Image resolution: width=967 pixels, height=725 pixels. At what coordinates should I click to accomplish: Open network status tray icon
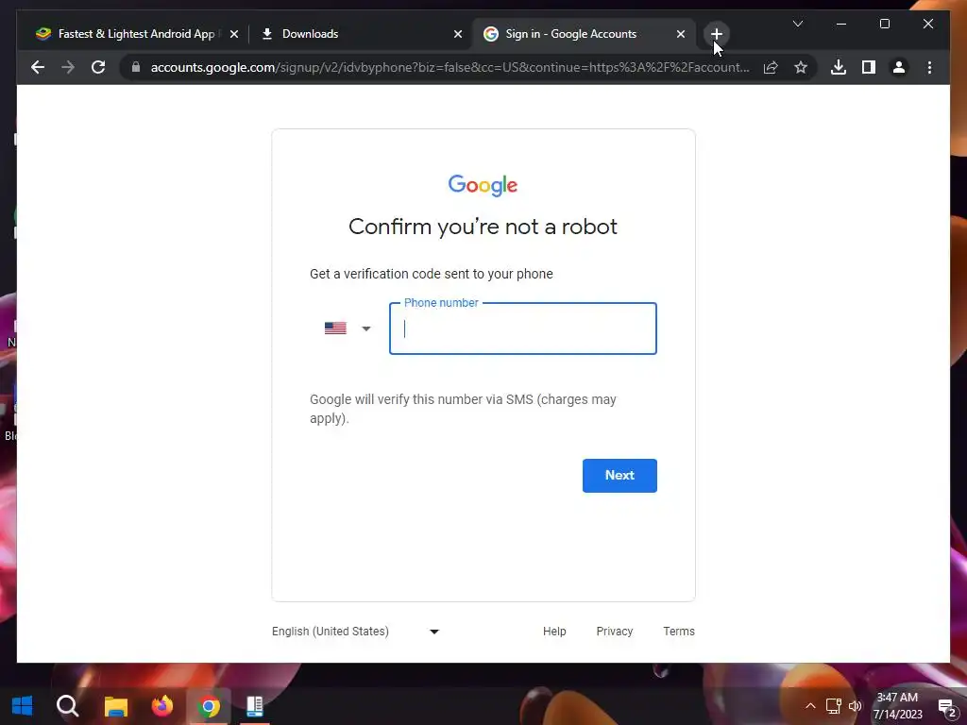(x=833, y=706)
